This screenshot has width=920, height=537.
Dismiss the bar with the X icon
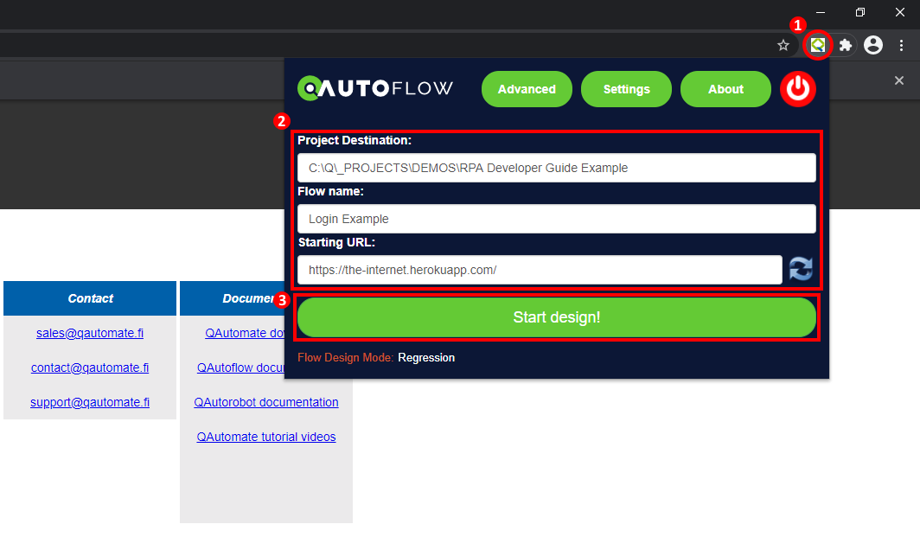click(899, 80)
